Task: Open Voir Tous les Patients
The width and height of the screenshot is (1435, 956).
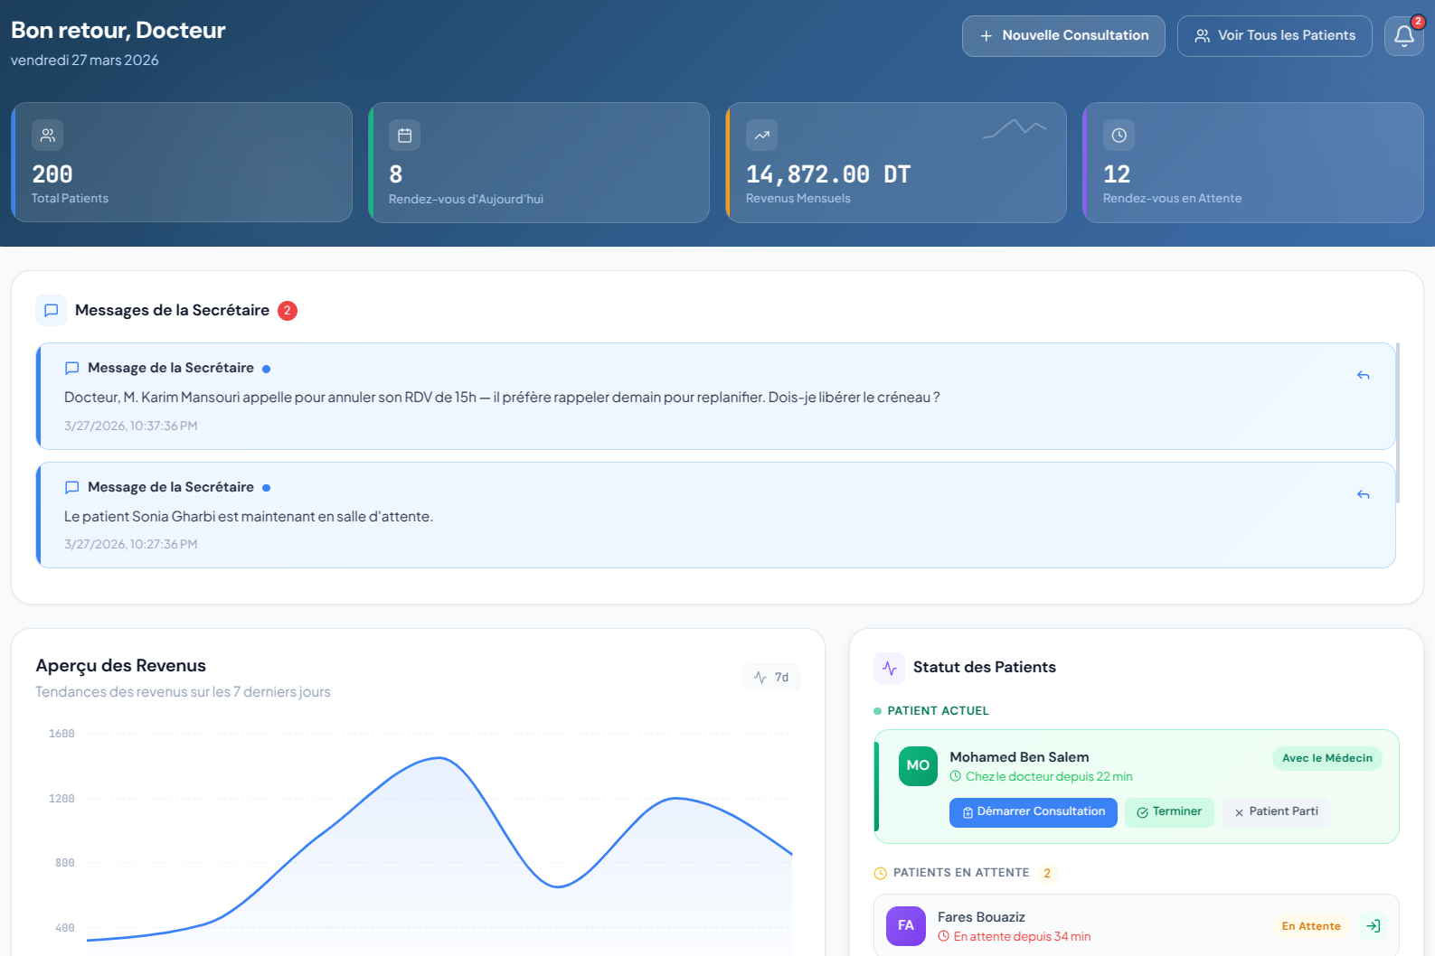Action: tap(1275, 36)
